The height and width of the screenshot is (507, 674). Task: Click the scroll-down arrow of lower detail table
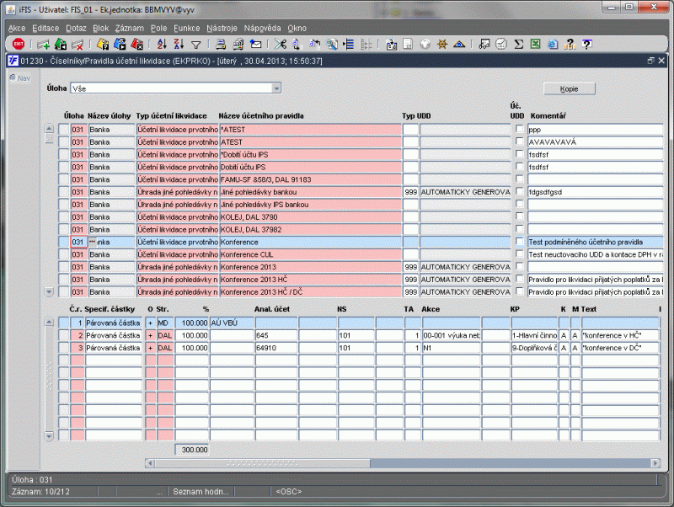49,435
